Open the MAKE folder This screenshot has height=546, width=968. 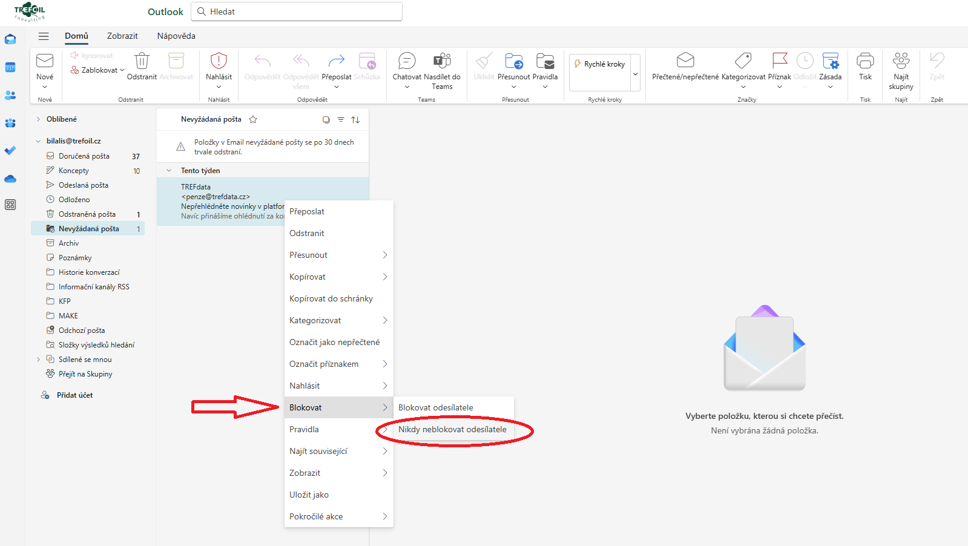[x=88, y=316]
